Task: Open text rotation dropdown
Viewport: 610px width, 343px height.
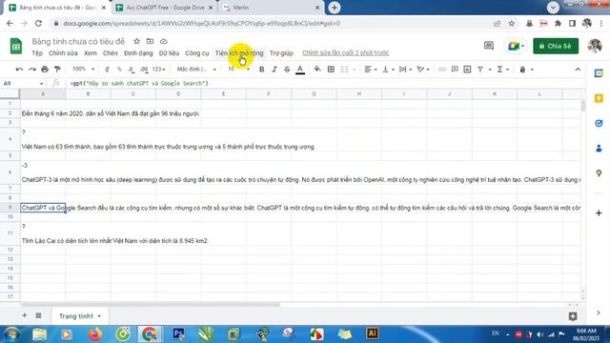Action: point(423,70)
